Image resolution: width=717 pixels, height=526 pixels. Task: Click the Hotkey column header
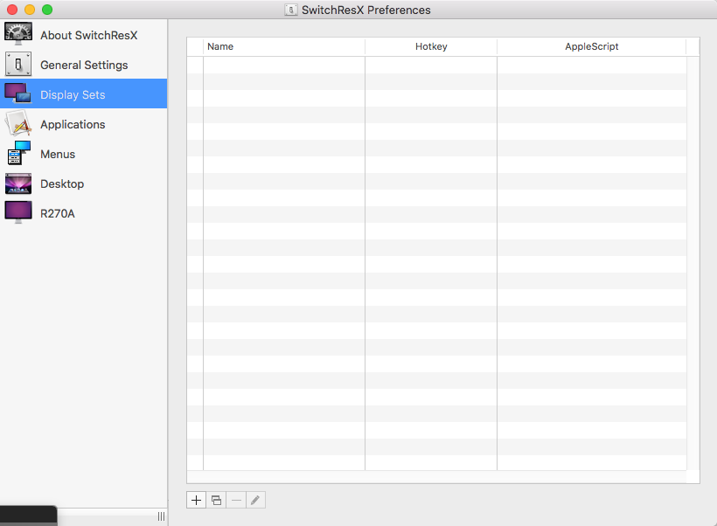[431, 46]
